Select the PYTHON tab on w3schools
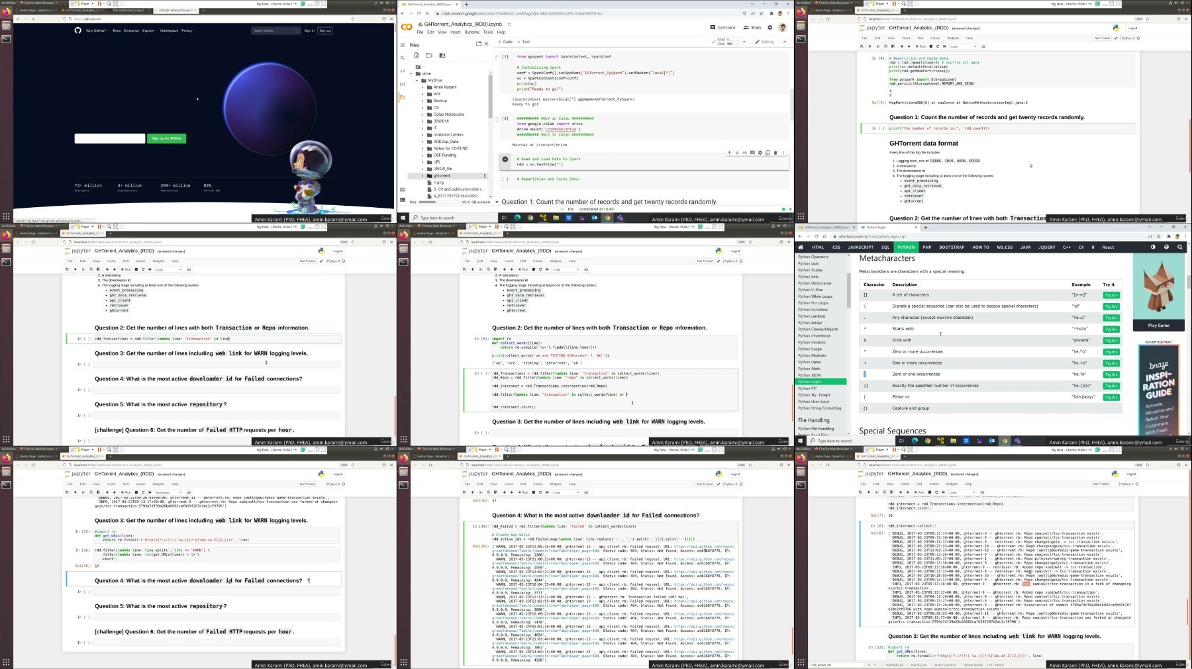This screenshot has width=1192, height=669. pyautogui.click(x=906, y=247)
